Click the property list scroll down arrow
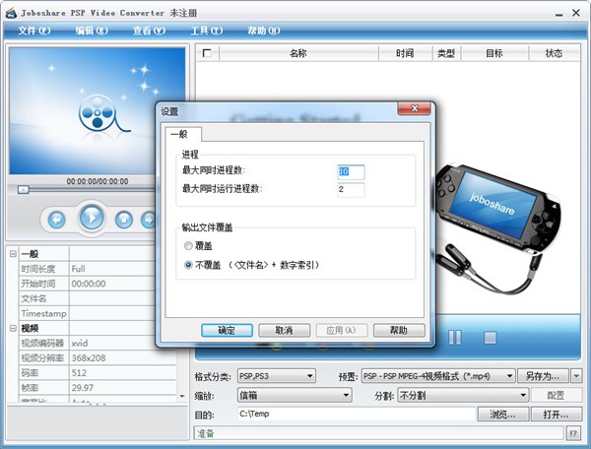The image size is (591, 449). tap(182, 396)
